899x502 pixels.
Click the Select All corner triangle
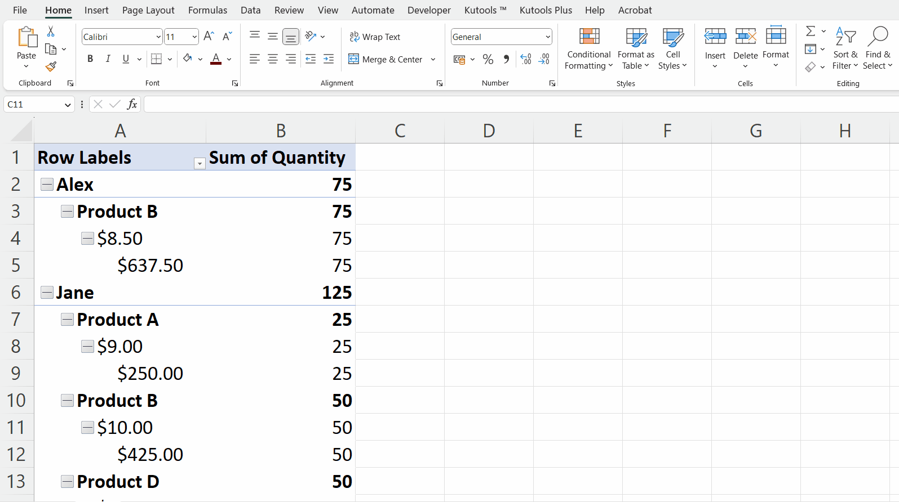[21, 131]
